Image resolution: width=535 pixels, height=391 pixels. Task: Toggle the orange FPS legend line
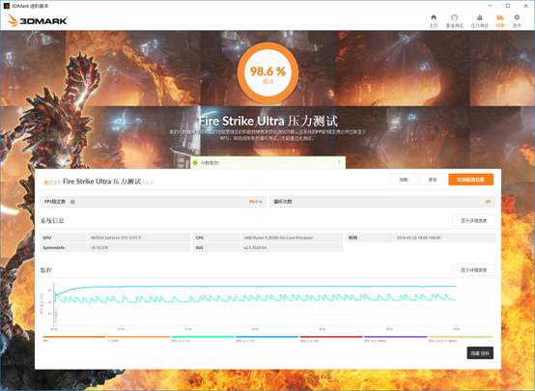point(73,337)
